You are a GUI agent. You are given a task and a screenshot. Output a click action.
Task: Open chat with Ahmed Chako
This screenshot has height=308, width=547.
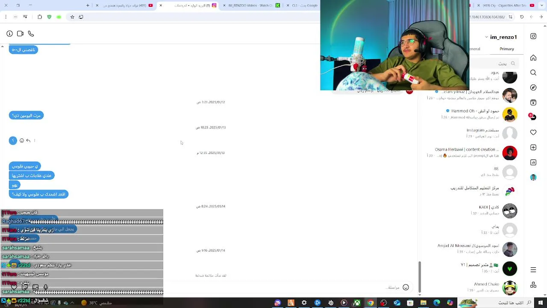(472, 287)
